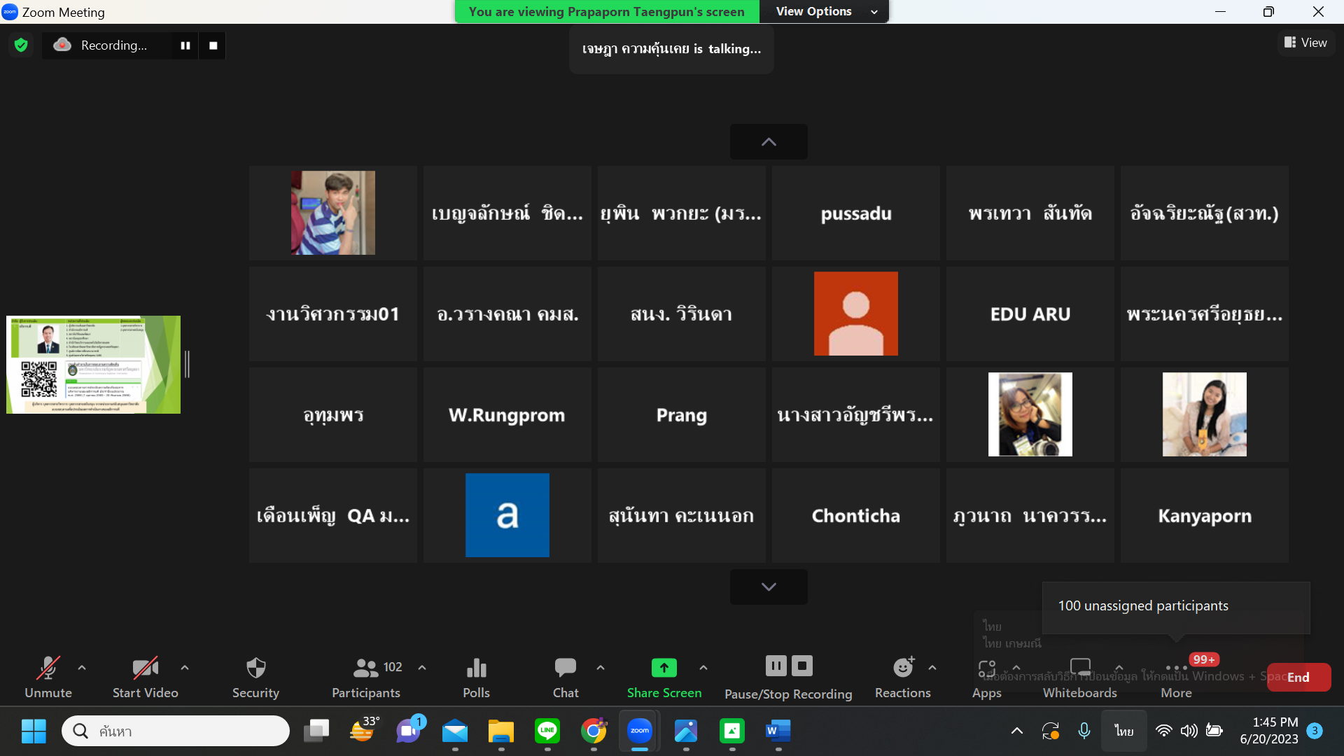Open the Reactions menu

tap(902, 678)
